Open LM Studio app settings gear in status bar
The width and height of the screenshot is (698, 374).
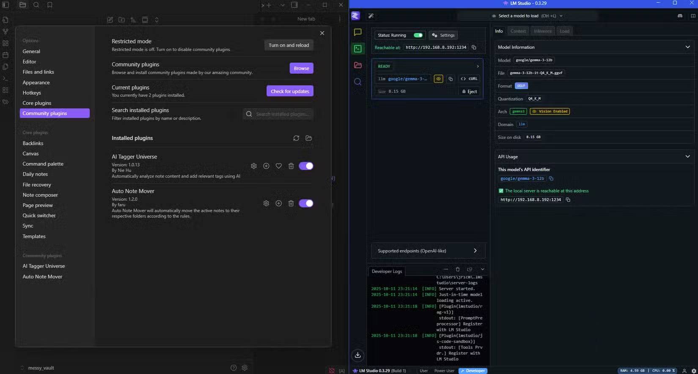point(694,371)
